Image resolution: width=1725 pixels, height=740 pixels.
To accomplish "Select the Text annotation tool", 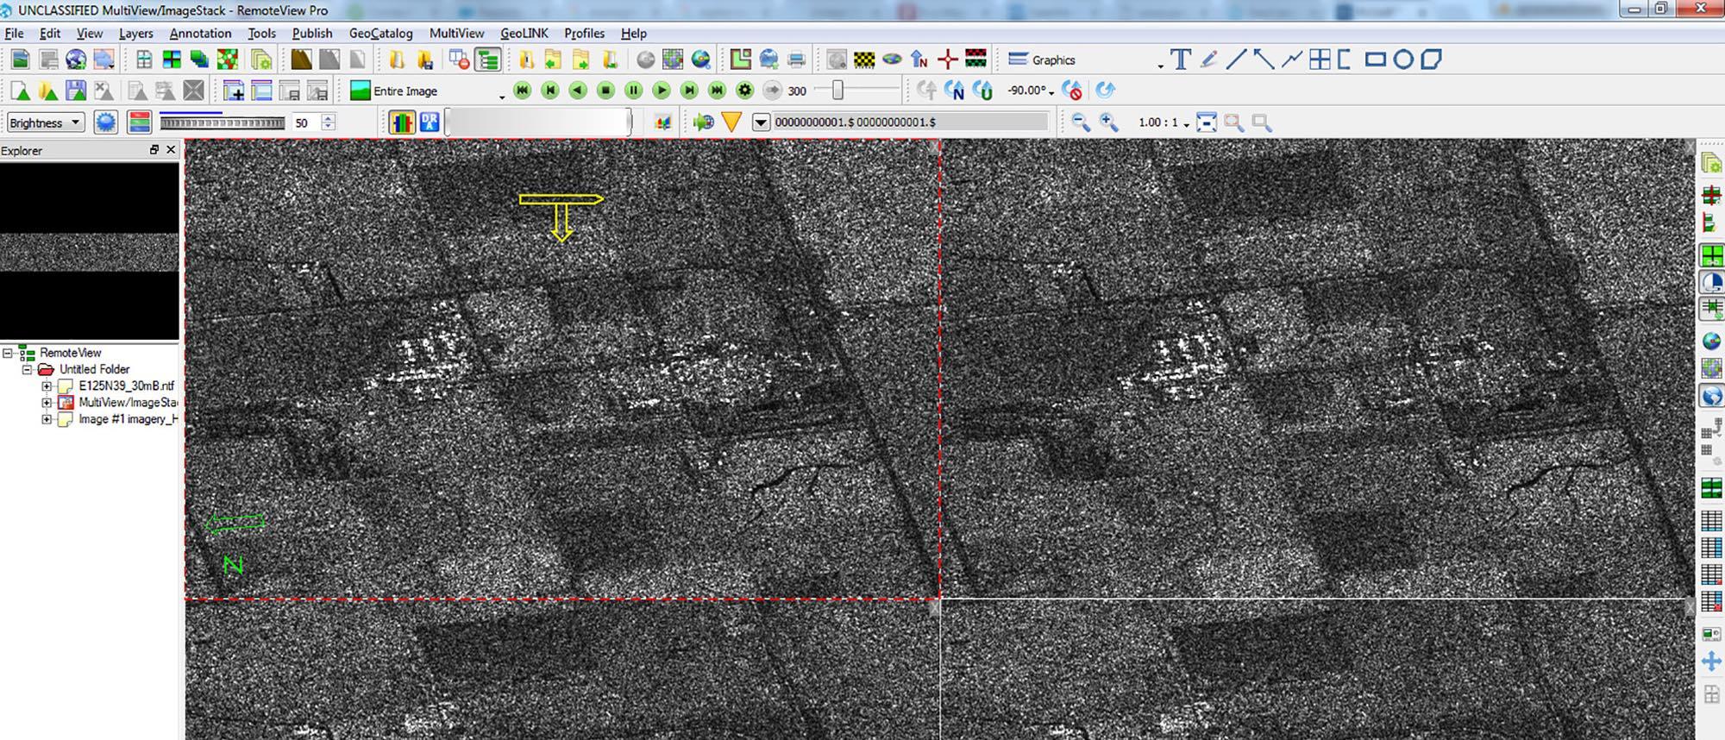I will click(x=1181, y=60).
